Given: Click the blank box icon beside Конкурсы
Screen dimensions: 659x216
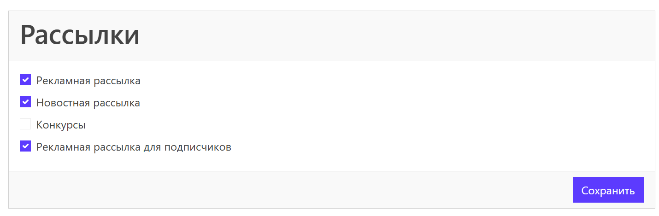Looking at the screenshot, I should [25, 124].
